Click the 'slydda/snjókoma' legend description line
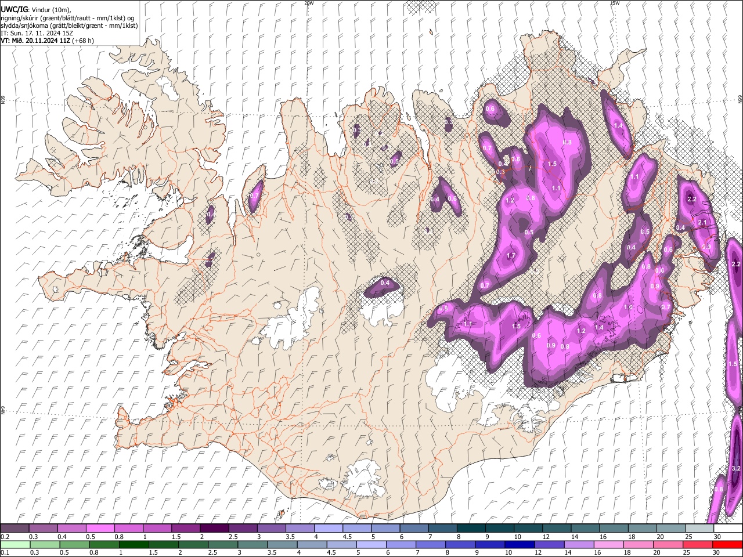Screen dimensions: 743x557 pos(69,26)
